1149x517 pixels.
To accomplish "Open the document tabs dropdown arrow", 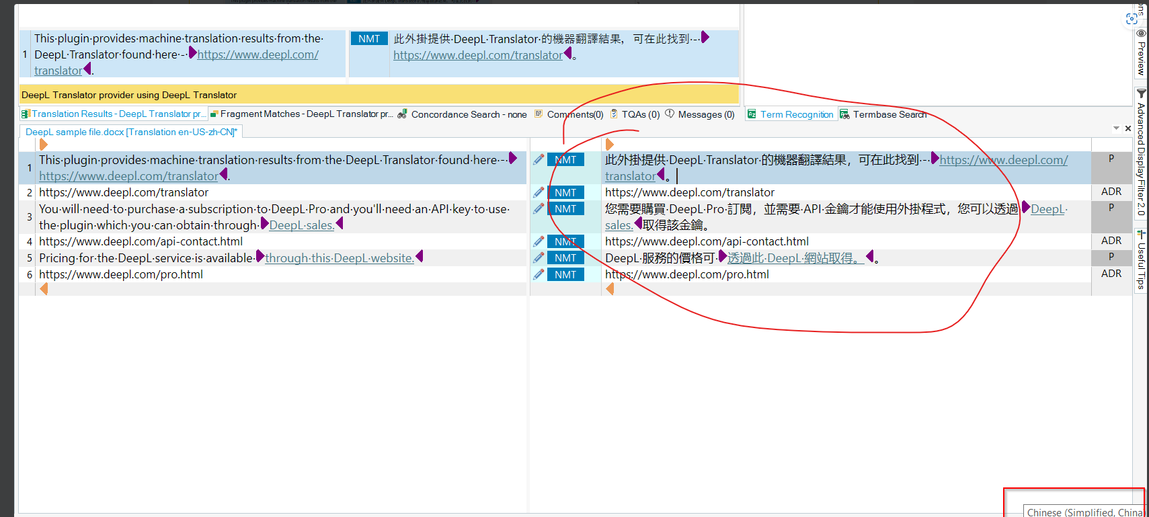I will 1116,128.
